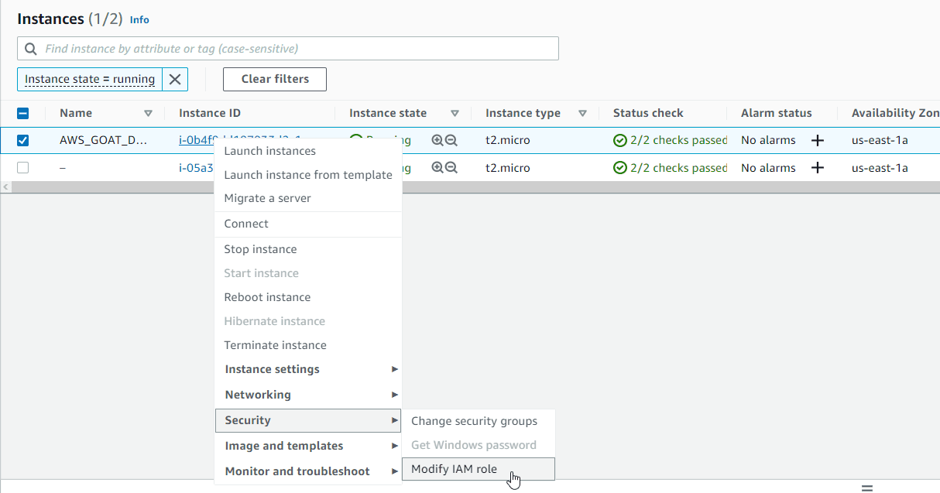The width and height of the screenshot is (940, 493).
Task: Remove the Instance state = running filter
Action: tap(175, 79)
